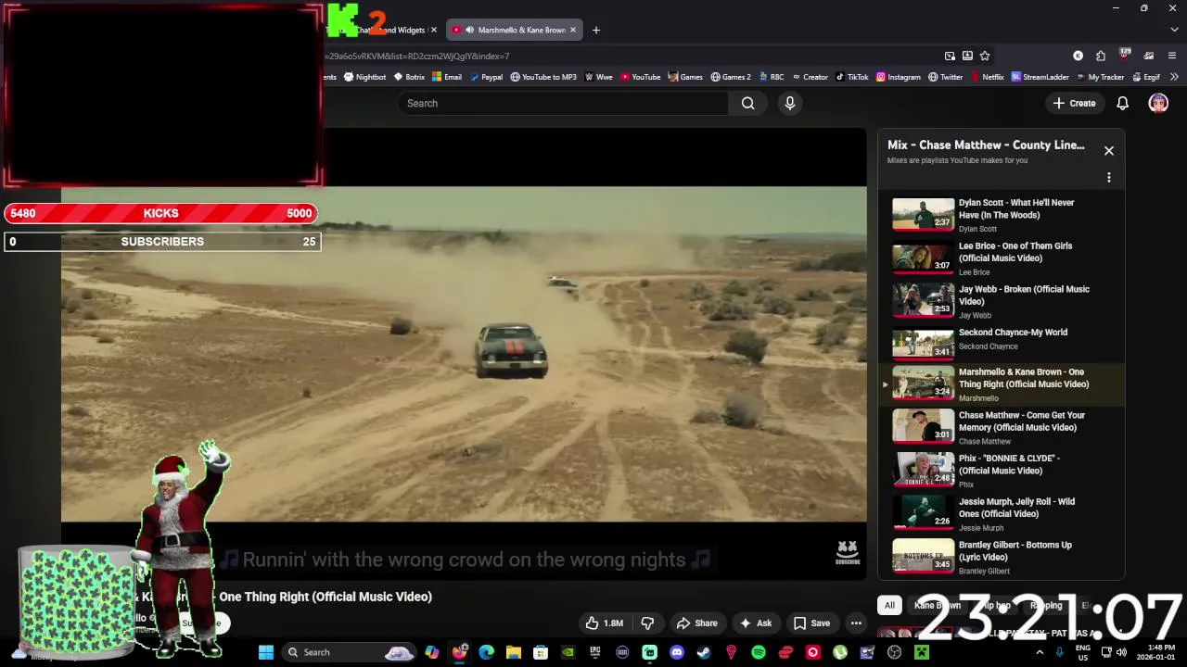Open YouTube notifications bell
The height and width of the screenshot is (667, 1187).
pyautogui.click(x=1122, y=103)
